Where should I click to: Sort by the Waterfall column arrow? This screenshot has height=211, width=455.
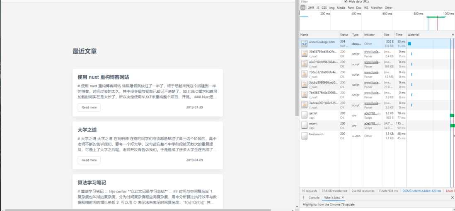(x=453, y=34)
